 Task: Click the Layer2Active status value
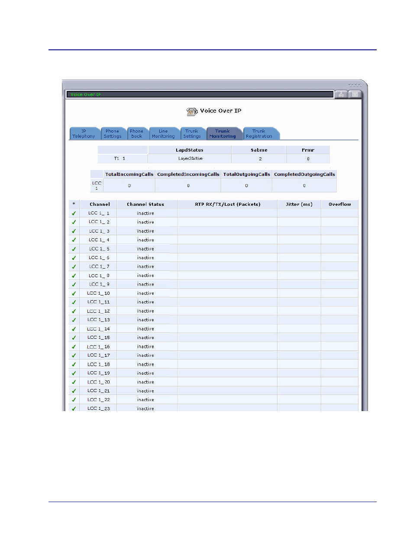(x=190, y=159)
